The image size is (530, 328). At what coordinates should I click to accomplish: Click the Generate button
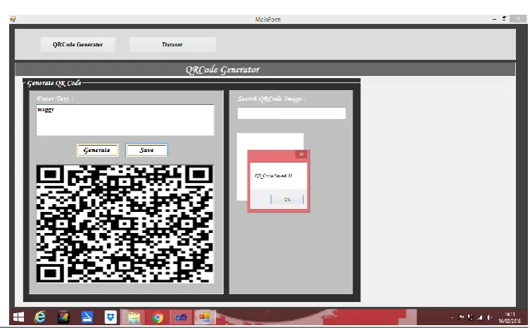click(x=97, y=150)
